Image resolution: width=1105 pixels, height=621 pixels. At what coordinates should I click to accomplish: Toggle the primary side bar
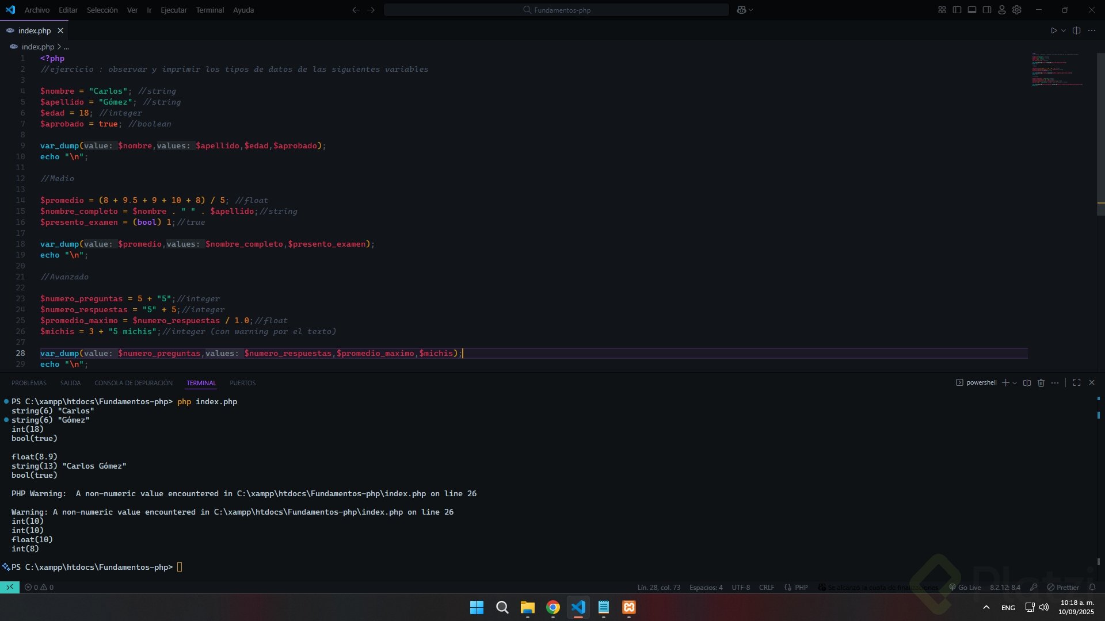click(957, 10)
